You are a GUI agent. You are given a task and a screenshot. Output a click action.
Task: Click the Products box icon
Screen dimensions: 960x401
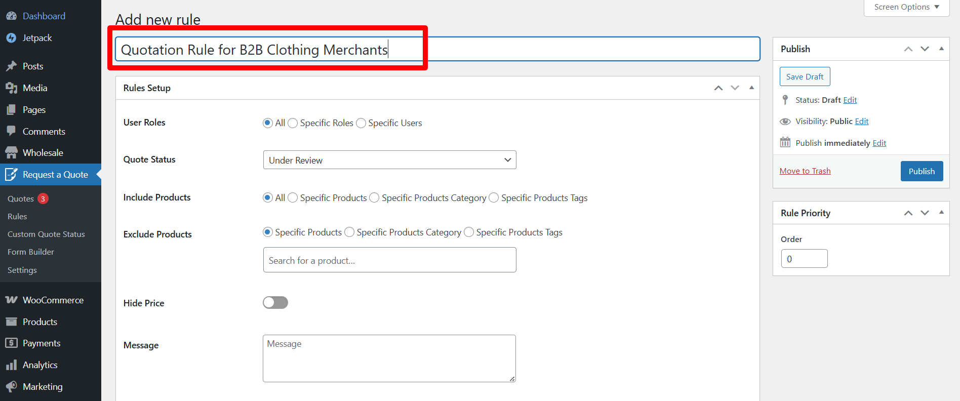(11, 322)
